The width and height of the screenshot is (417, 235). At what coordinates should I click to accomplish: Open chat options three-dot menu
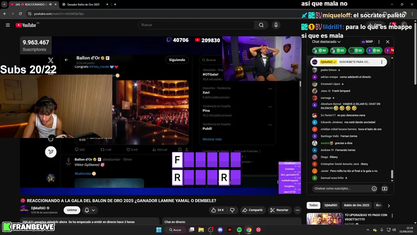tap(379, 42)
